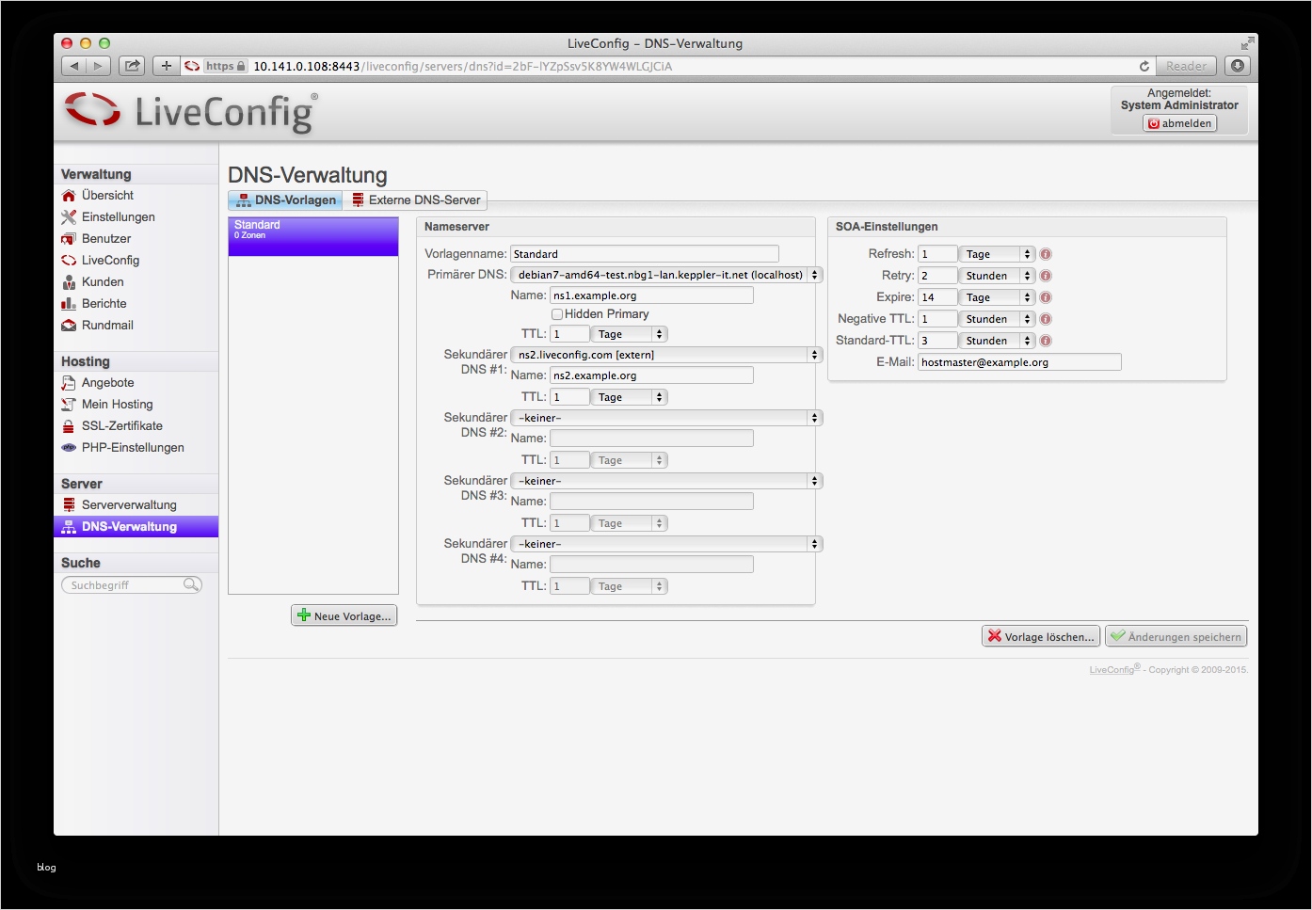Image resolution: width=1312 pixels, height=910 pixels.
Task: Focus the Suchbegriff search field
Action: 132,584
